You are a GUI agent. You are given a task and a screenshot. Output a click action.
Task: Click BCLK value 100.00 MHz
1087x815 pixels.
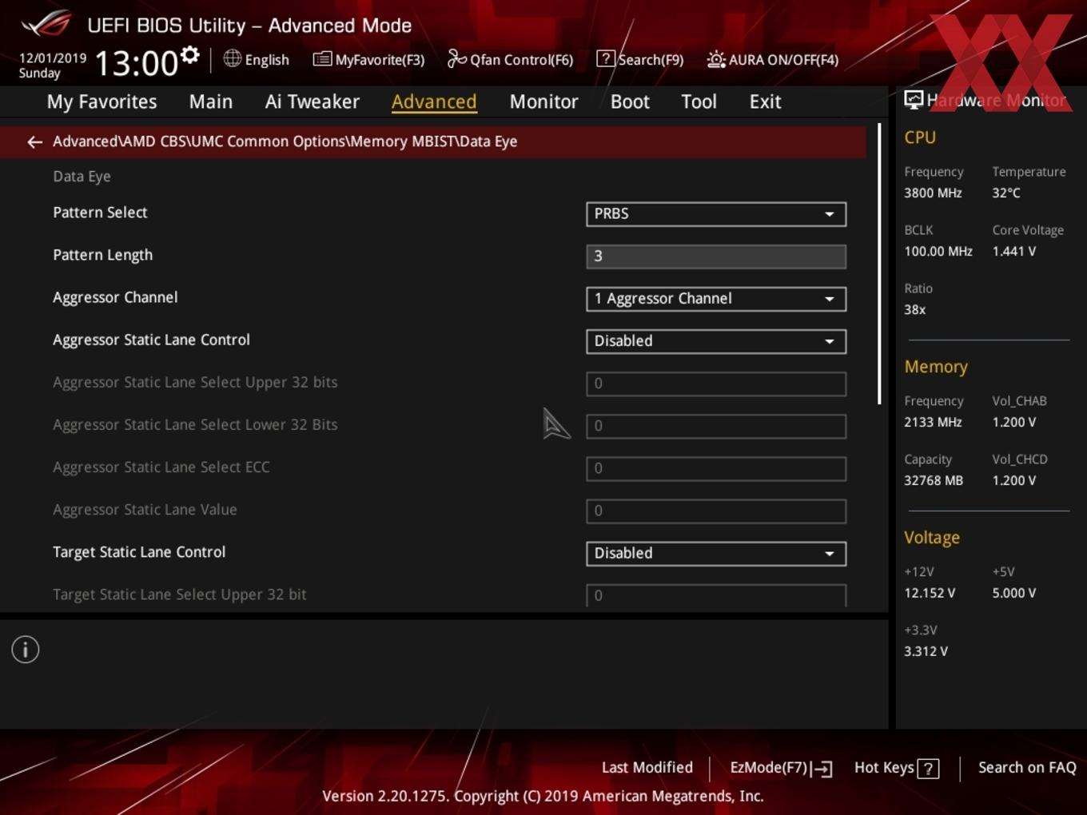(938, 251)
